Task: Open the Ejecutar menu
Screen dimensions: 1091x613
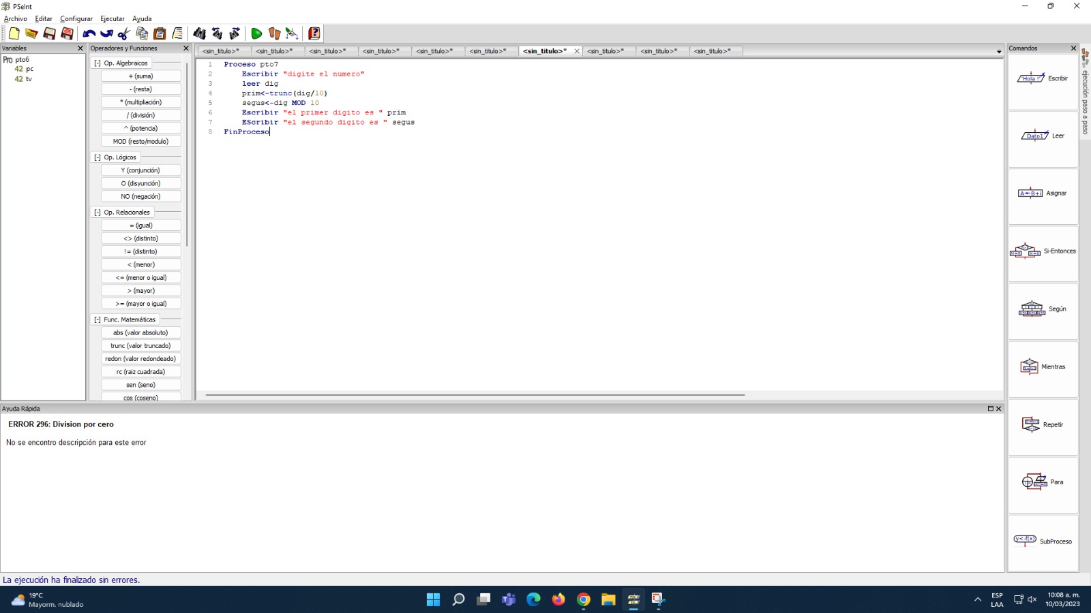Action: pyautogui.click(x=113, y=19)
